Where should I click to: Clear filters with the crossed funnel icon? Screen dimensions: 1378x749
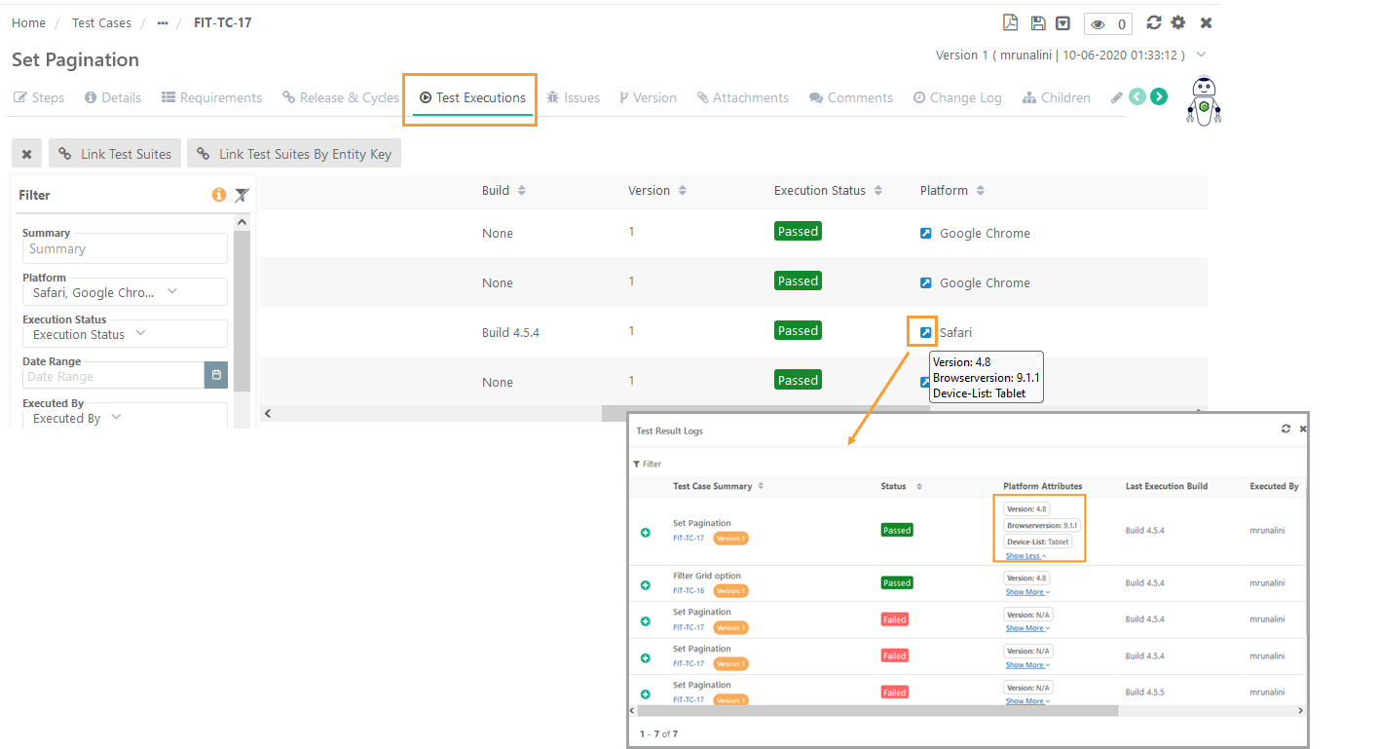click(242, 195)
